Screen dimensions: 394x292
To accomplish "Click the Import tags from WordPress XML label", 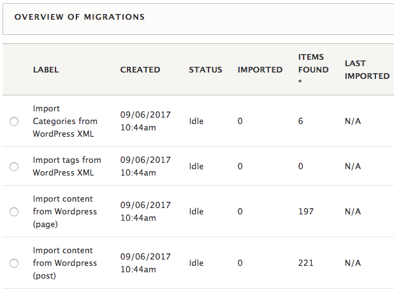I will [x=66, y=166].
